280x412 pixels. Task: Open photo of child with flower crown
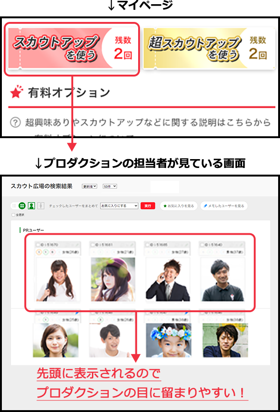(168, 340)
